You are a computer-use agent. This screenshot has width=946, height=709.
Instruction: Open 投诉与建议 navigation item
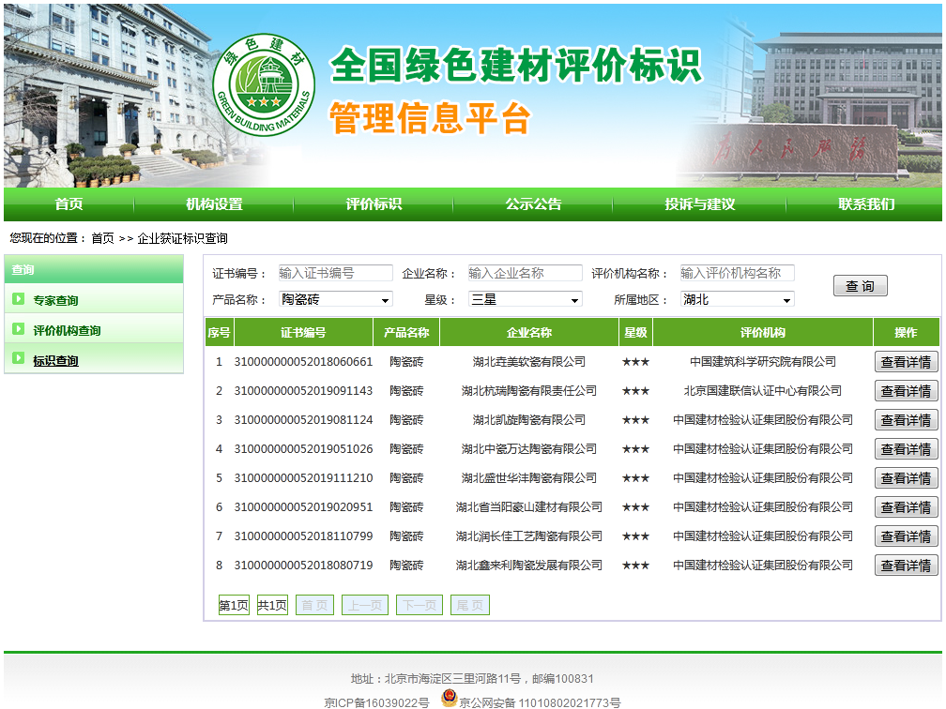699,204
